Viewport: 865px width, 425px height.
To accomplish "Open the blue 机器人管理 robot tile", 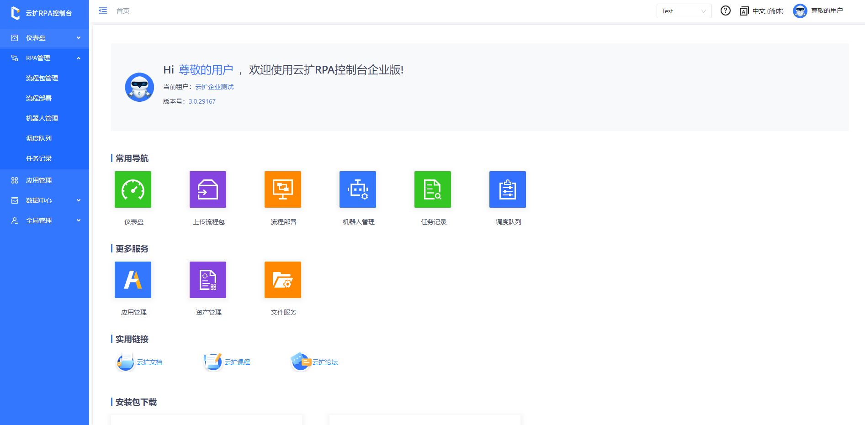I will pos(358,189).
